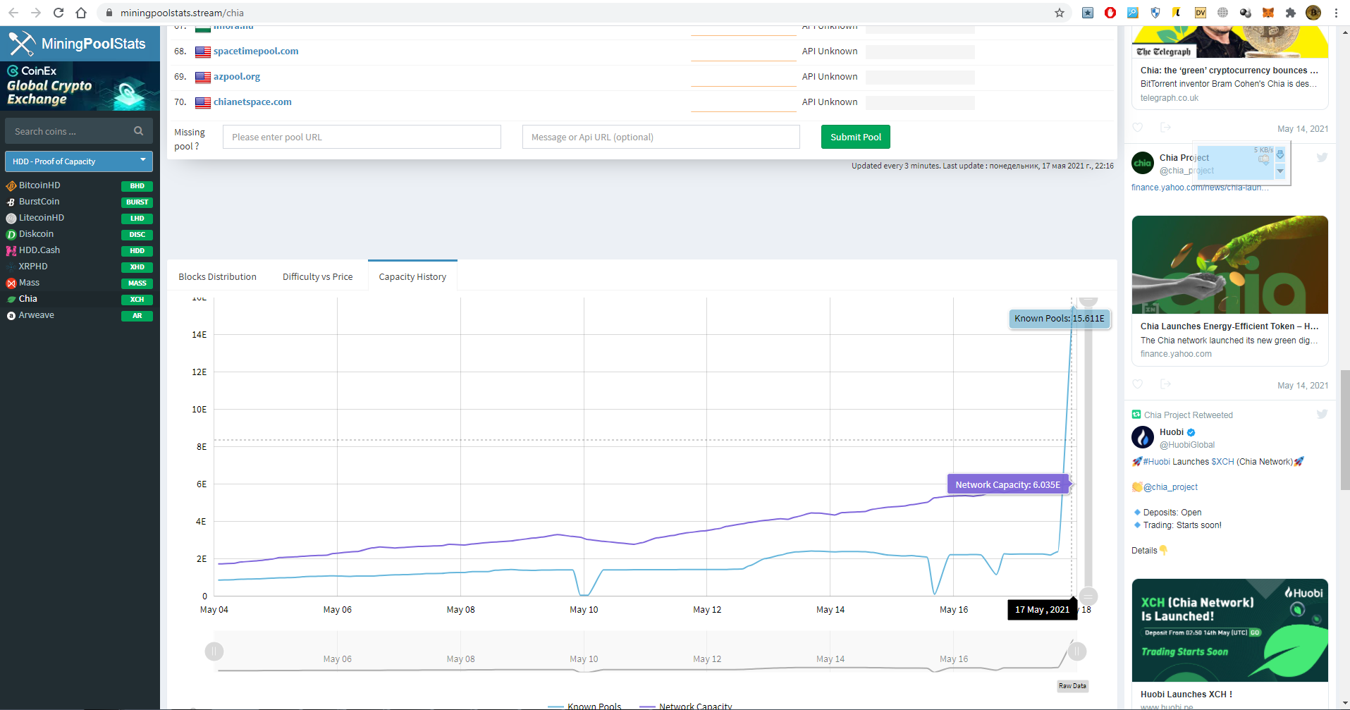Click the left range navigator handle

[x=214, y=651]
